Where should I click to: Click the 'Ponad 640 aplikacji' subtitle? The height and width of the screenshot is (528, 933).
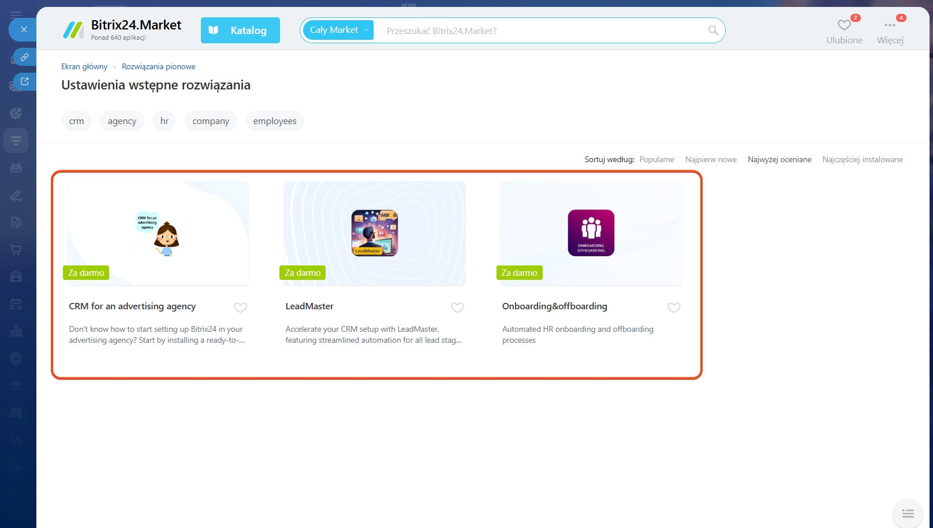(x=118, y=38)
